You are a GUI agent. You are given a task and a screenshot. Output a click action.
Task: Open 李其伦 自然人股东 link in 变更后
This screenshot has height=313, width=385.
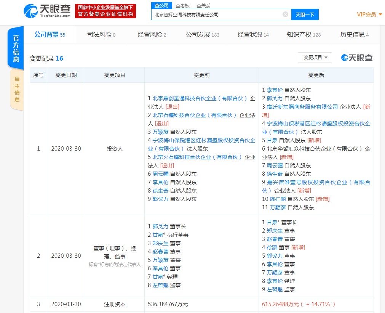pos(275,90)
